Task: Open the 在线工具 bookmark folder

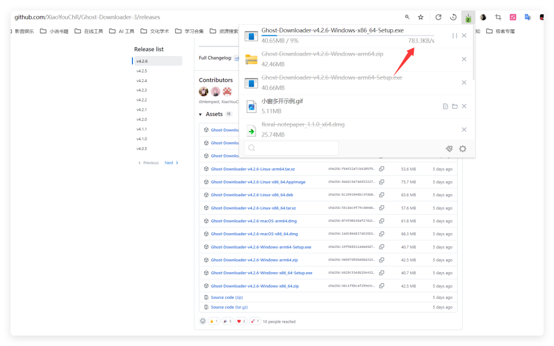Action: (89, 31)
